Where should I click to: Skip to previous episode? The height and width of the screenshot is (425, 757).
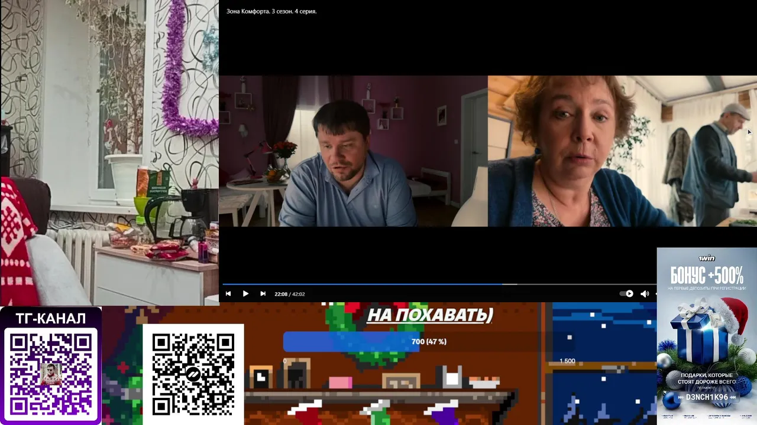point(228,294)
